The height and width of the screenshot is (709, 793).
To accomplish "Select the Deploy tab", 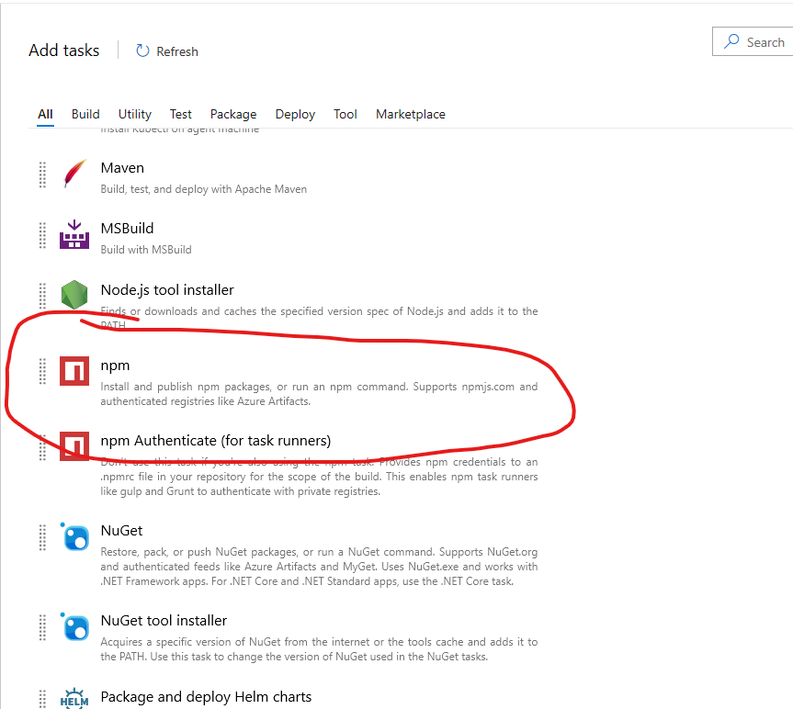I will [x=295, y=114].
